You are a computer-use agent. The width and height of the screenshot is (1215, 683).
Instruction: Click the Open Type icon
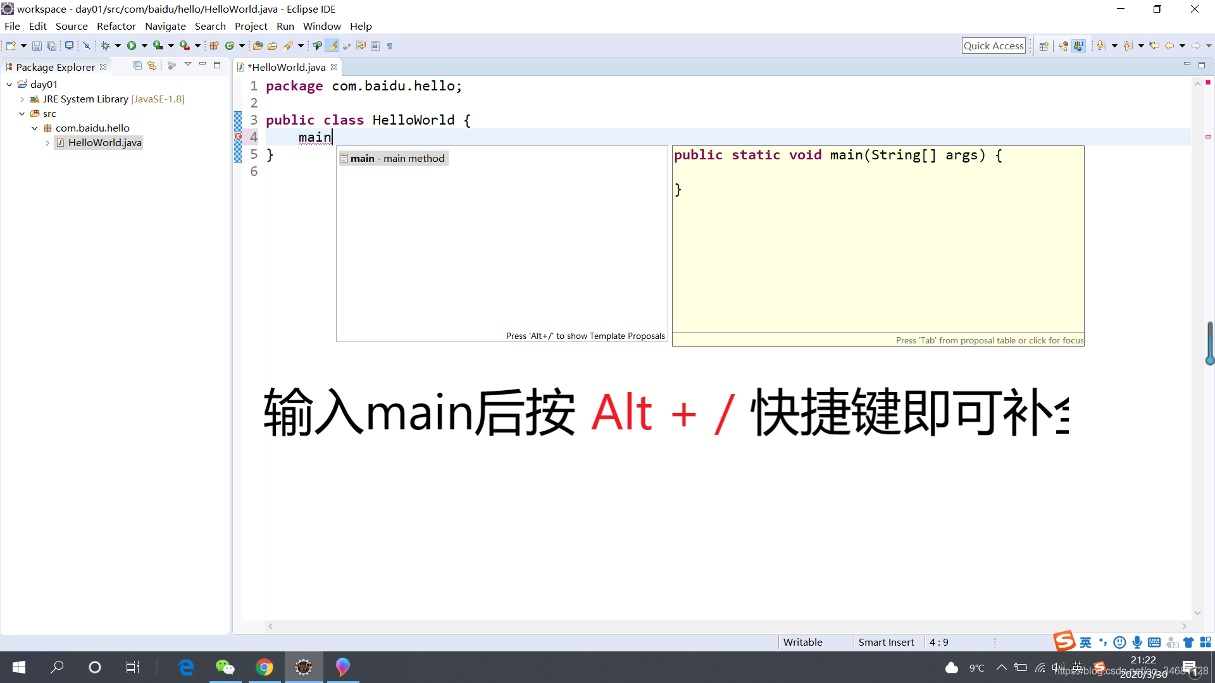[258, 46]
